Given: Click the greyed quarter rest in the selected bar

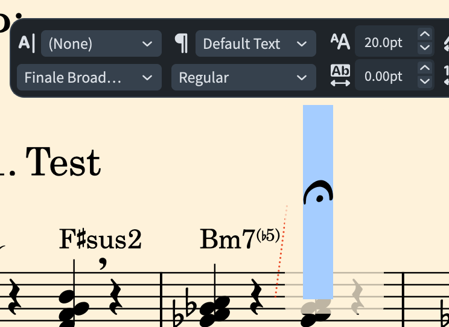Looking at the screenshot, I should [357, 297].
